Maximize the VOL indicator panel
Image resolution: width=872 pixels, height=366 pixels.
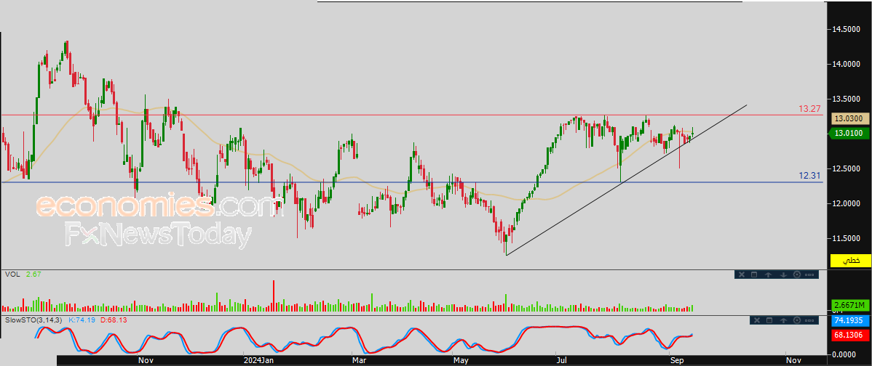(x=755, y=274)
